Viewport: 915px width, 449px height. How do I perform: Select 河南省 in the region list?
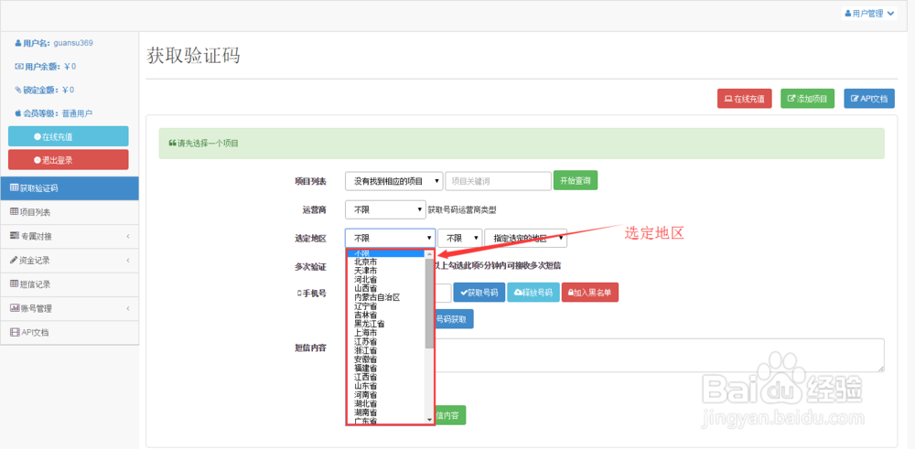386,394
